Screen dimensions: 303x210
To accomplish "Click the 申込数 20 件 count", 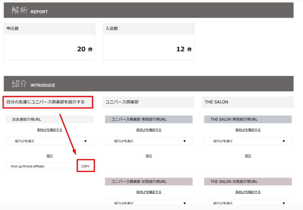I will click(x=85, y=49).
